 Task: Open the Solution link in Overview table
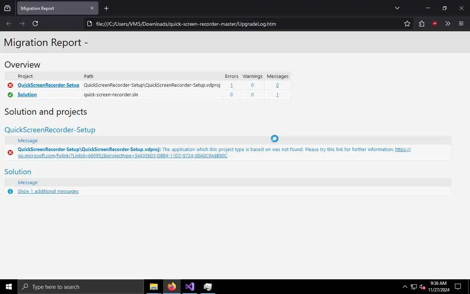pos(27,94)
